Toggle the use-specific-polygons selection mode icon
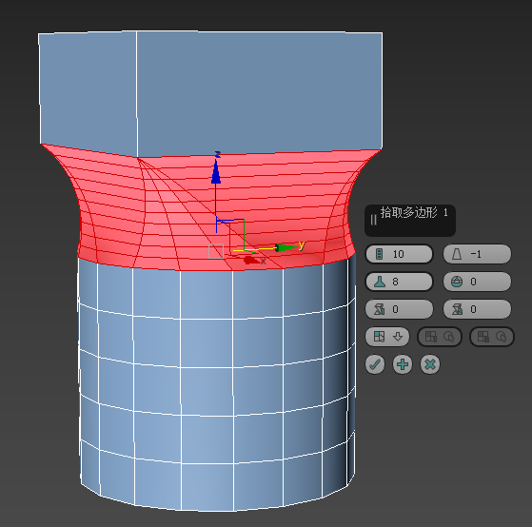This screenshot has height=527, width=532. [x=379, y=337]
